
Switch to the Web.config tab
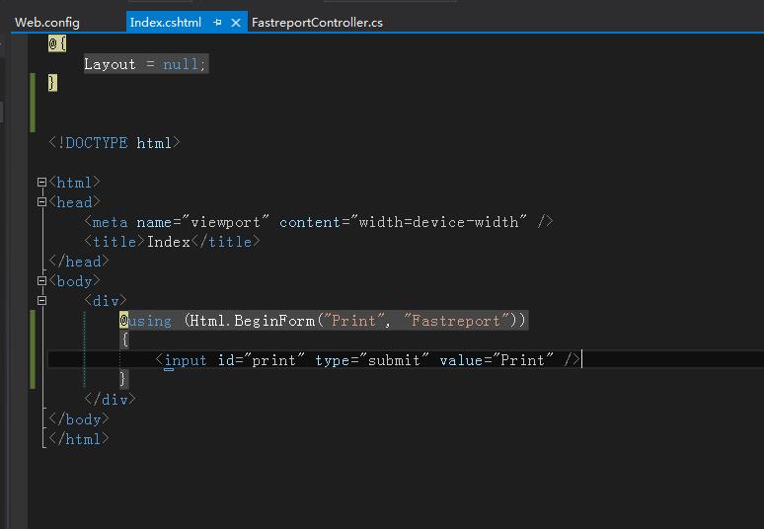(x=47, y=23)
